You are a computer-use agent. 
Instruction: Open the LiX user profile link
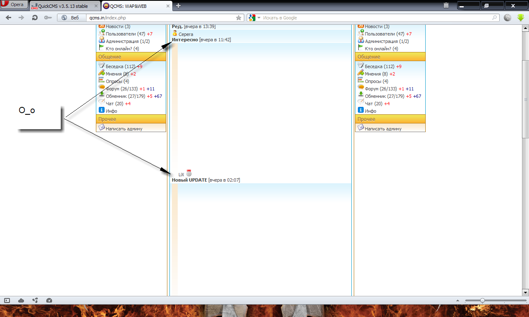(x=181, y=175)
